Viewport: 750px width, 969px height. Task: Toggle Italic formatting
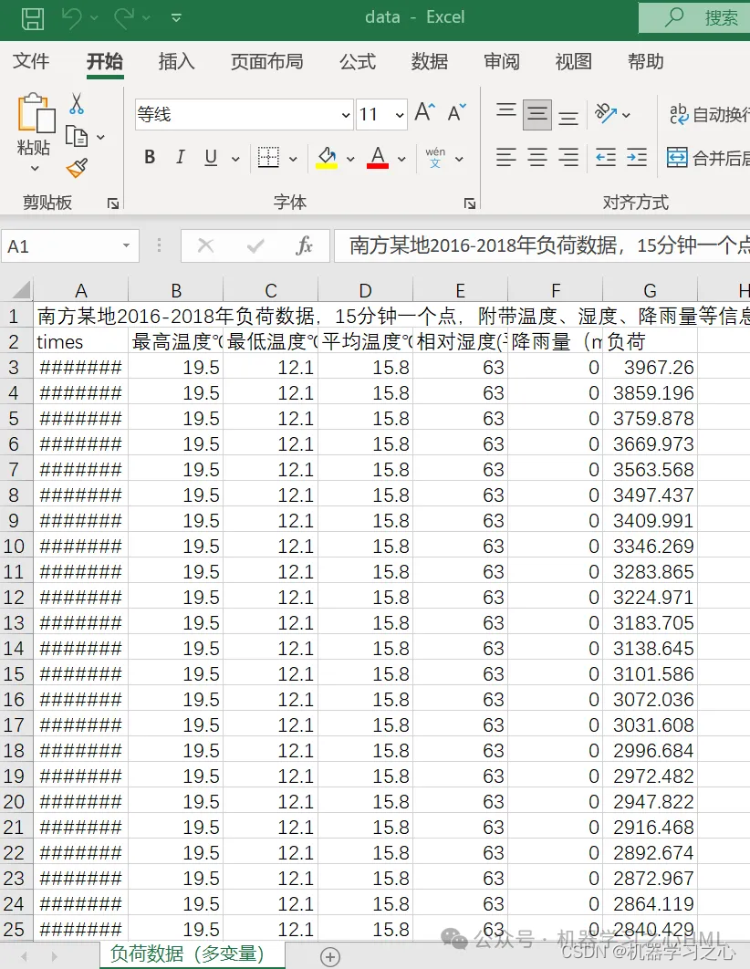point(180,158)
